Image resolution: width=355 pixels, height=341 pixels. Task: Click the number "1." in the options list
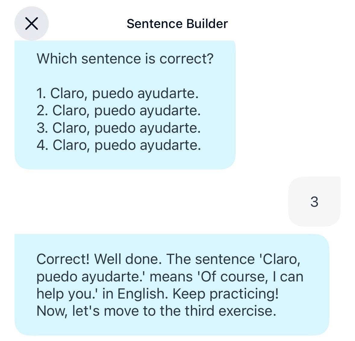41,93
